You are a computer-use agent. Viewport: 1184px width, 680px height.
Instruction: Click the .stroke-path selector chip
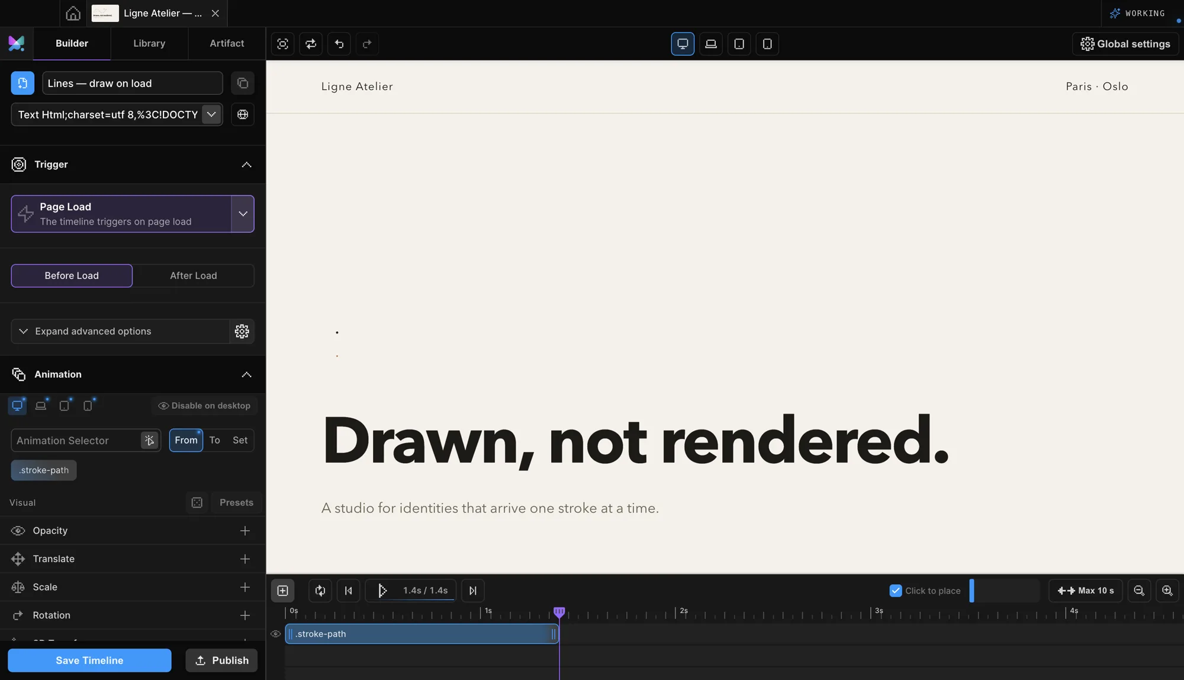tap(44, 470)
